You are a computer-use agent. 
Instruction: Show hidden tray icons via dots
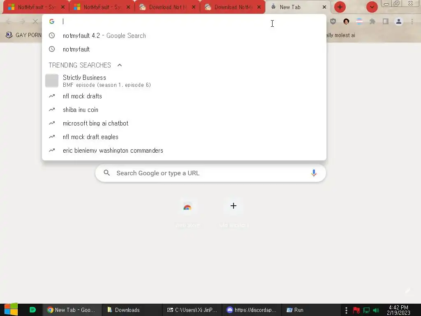346,310
